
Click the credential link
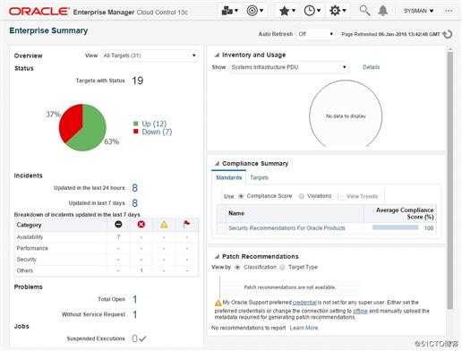point(304,303)
